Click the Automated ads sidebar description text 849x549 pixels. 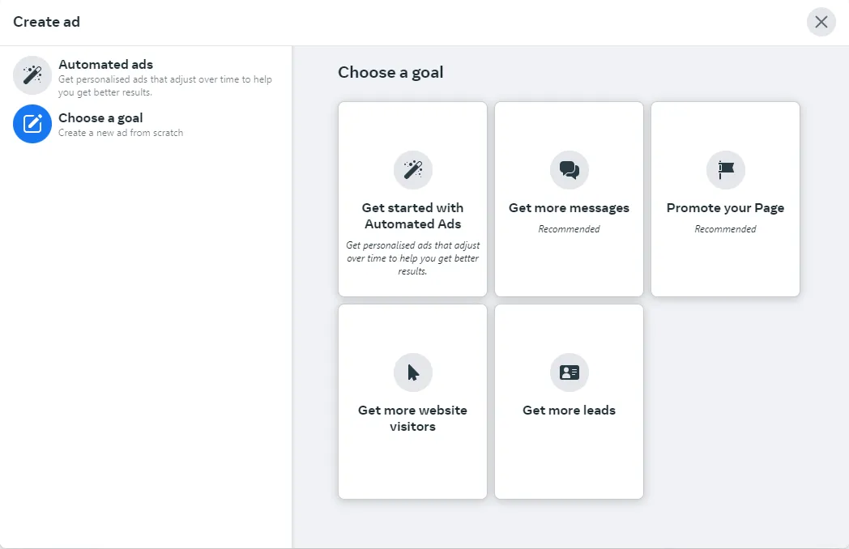(165, 86)
